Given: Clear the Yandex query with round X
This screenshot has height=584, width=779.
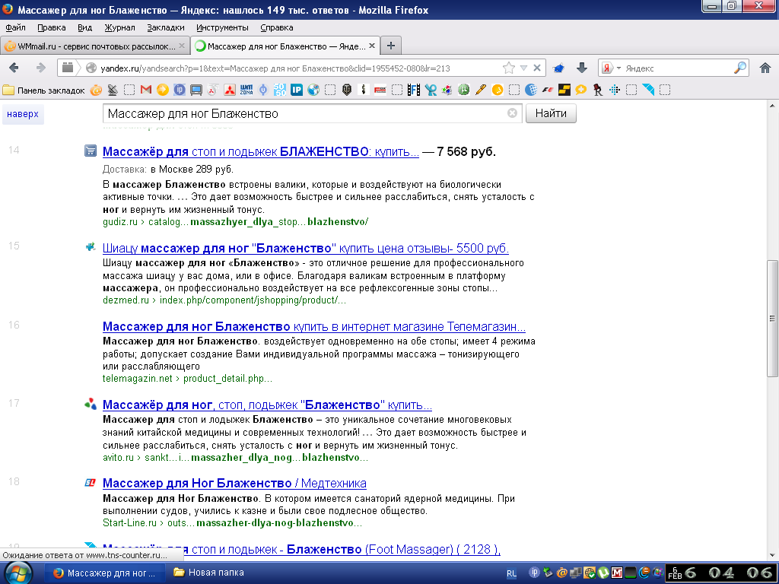Looking at the screenshot, I should pos(512,113).
